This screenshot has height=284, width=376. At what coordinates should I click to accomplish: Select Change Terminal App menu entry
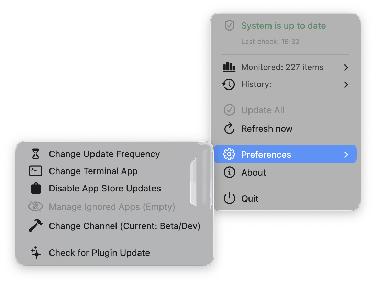point(93,171)
